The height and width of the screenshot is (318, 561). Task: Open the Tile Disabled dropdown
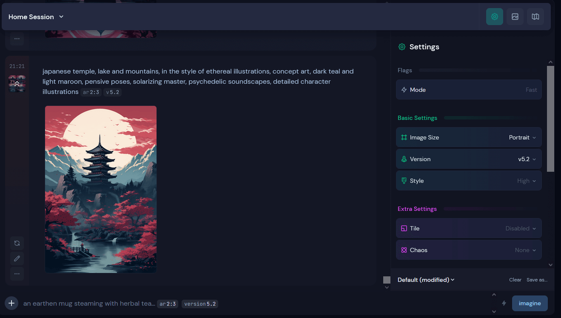[x=521, y=229]
